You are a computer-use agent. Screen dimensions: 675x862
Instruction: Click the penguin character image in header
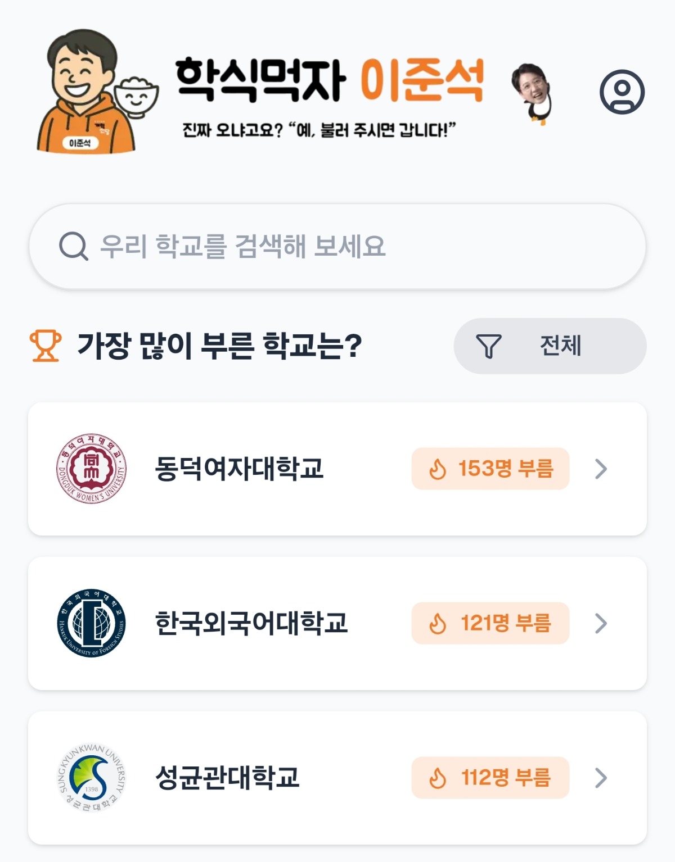click(532, 93)
